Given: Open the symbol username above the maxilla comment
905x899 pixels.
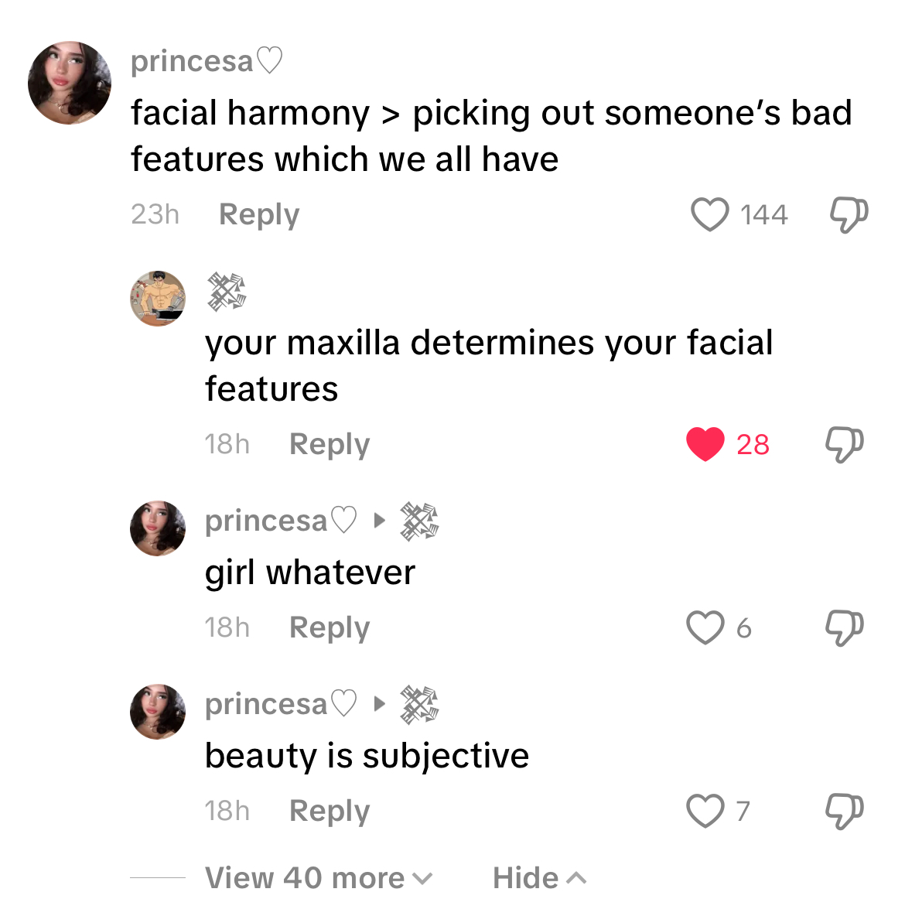Looking at the screenshot, I should (226, 292).
